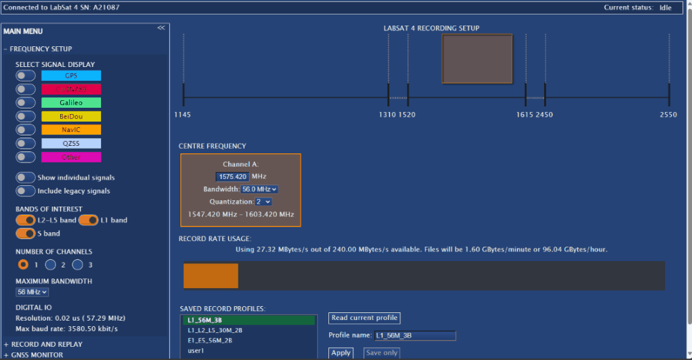Screen dimensions: 692x360
Task: Click the Galileo green color label
Action: pos(71,103)
